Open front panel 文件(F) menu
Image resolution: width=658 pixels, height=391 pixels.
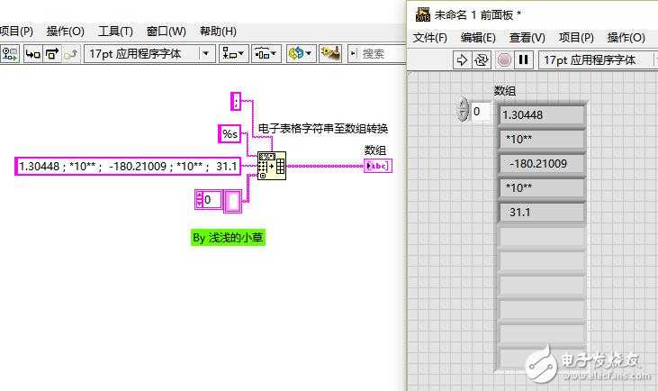429,38
